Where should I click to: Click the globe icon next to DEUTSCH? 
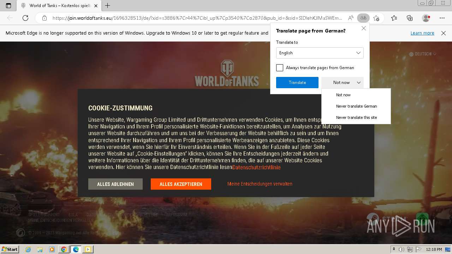[x=411, y=54]
